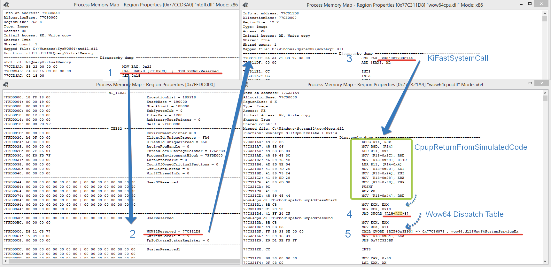
Task: Select the 'RegionSize: 12 K' line
Action: coord(261,22)
